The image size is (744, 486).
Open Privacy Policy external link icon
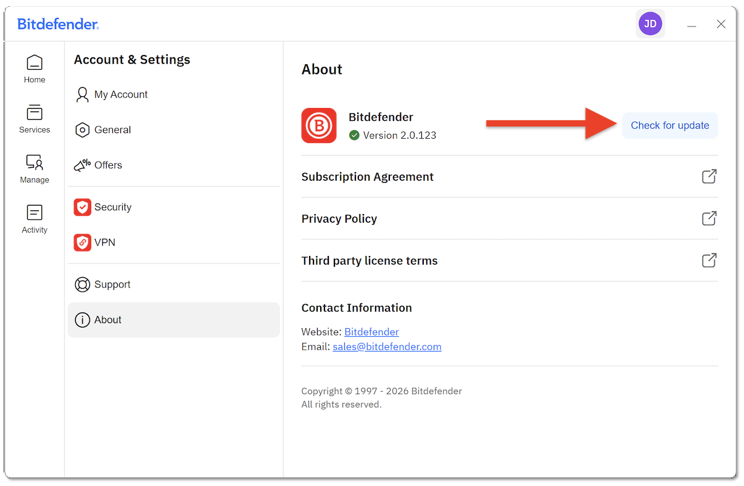pos(709,218)
